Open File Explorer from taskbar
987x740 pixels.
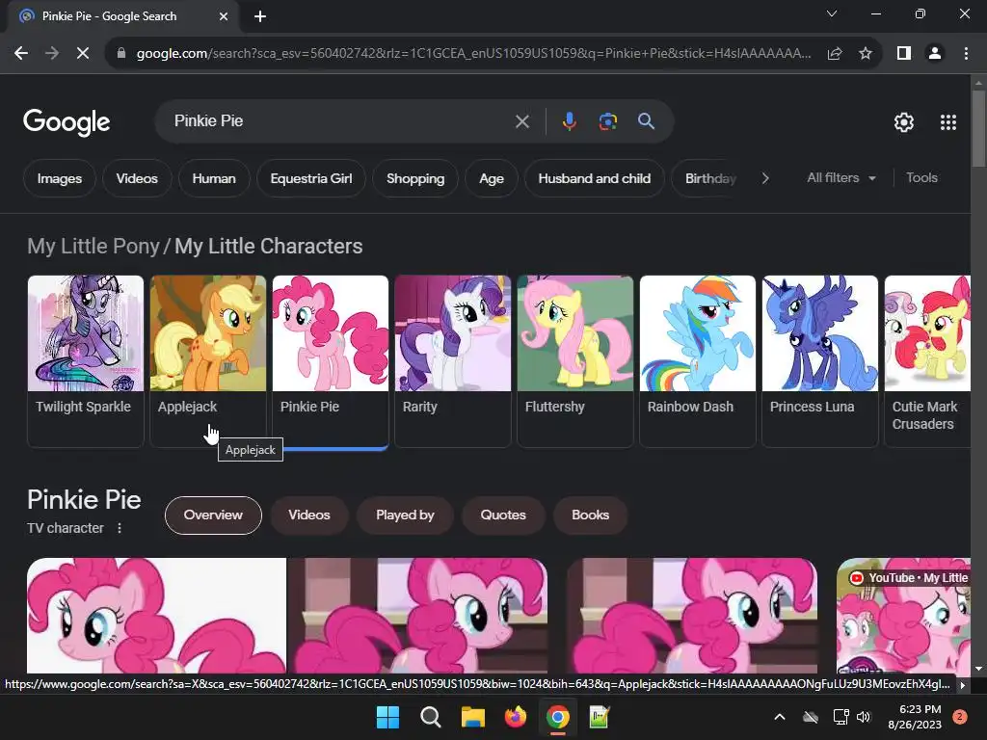pyautogui.click(x=472, y=717)
